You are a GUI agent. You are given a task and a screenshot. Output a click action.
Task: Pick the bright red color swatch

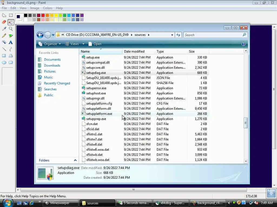[43, 15]
